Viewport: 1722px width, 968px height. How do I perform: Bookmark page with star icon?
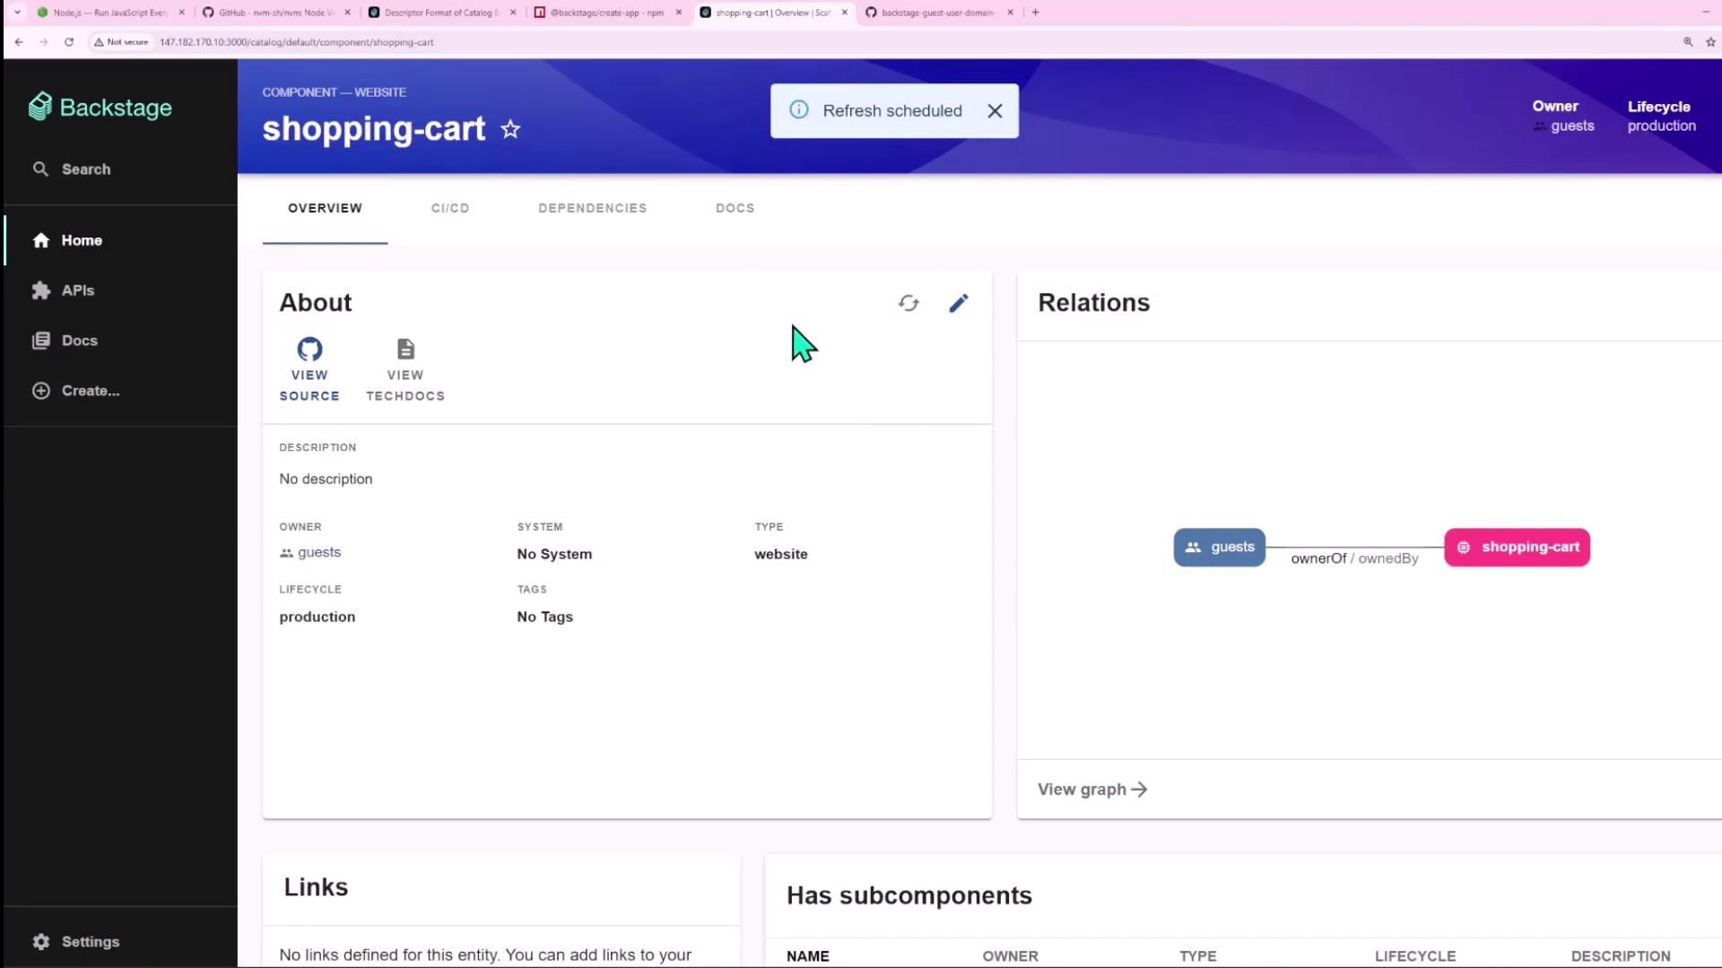[1710, 42]
